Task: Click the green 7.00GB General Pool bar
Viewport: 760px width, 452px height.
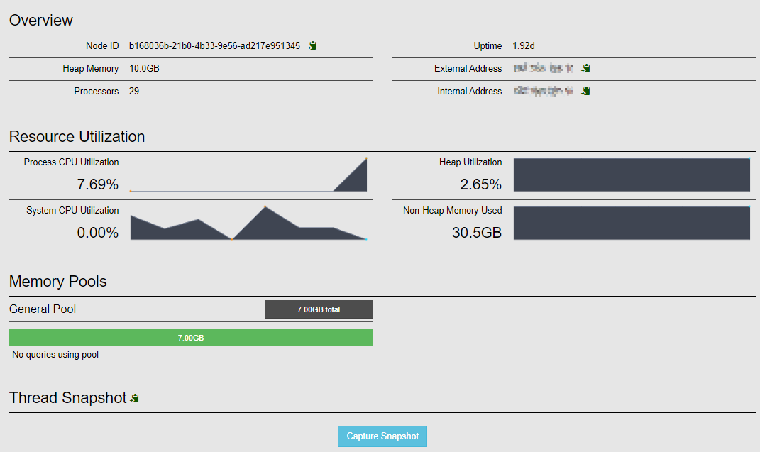Action: (x=191, y=337)
